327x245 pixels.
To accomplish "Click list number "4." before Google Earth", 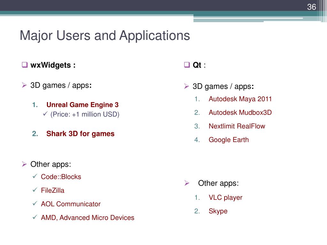I will [x=197, y=140].
